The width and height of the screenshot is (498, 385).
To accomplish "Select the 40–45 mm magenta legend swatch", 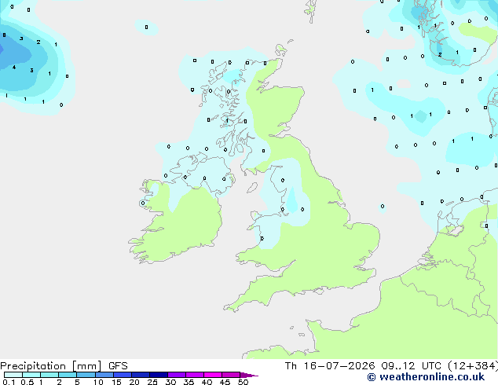I will [213, 375].
